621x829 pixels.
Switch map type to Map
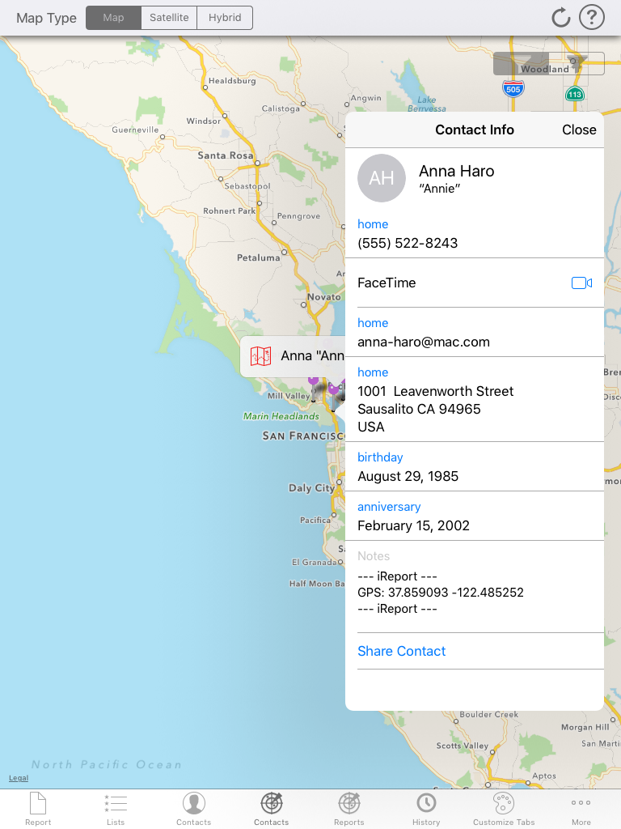pos(113,18)
